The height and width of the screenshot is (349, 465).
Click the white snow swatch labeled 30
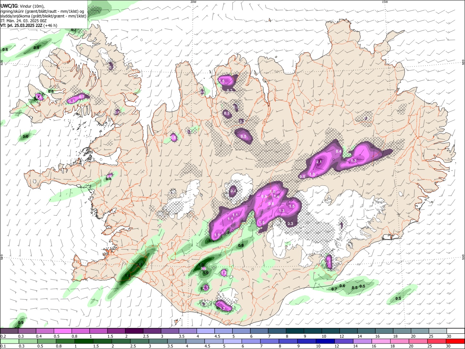point(456,331)
